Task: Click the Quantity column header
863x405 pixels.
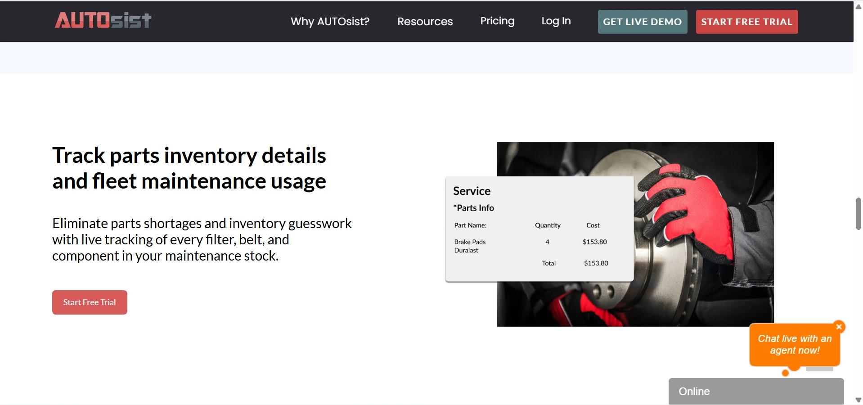Action: point(548,225)
